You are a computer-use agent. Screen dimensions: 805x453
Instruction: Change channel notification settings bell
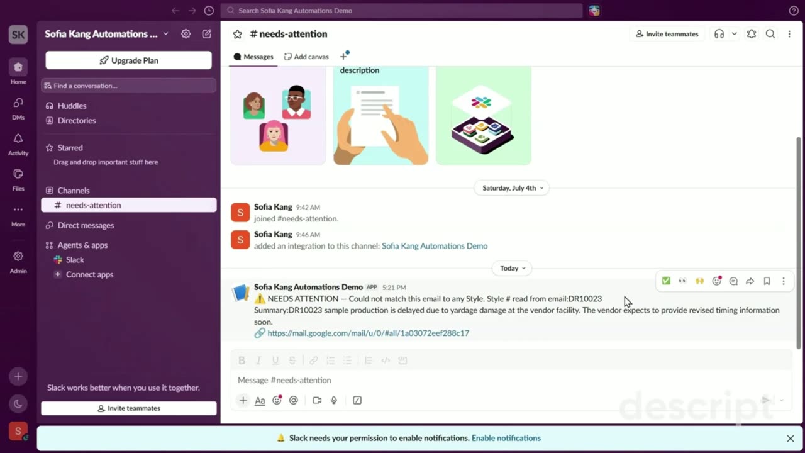click(x=752, y=34)
